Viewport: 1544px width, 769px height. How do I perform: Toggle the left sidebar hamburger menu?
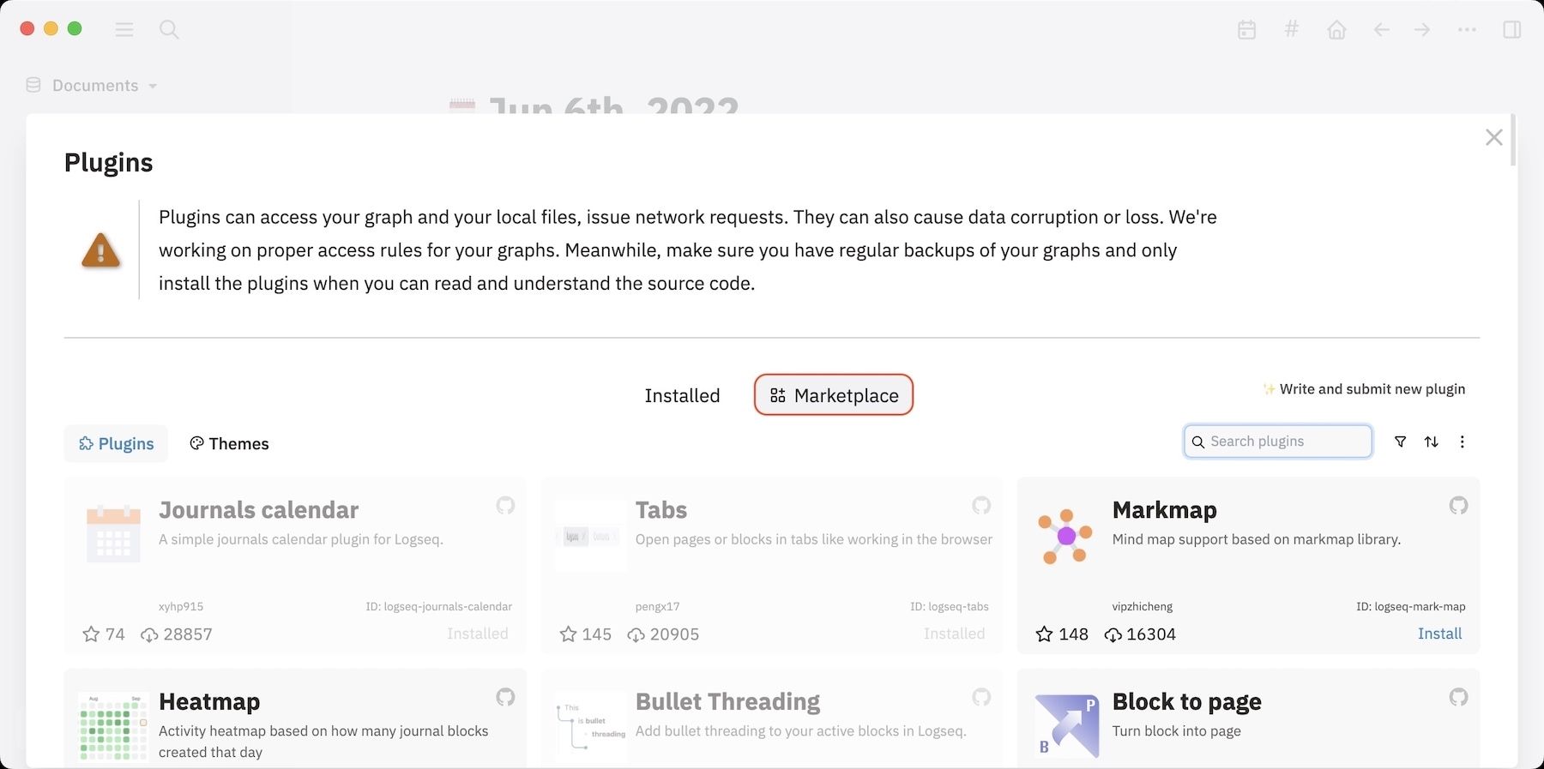(124, 30)
